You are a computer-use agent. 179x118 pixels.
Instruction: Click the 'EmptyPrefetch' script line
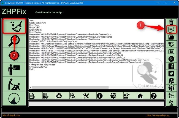click(x=36, y=30)
